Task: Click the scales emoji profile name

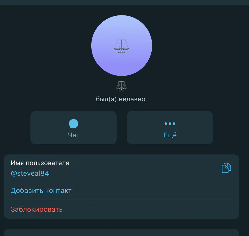Action: pyautogui.click(x=121, y=86)
